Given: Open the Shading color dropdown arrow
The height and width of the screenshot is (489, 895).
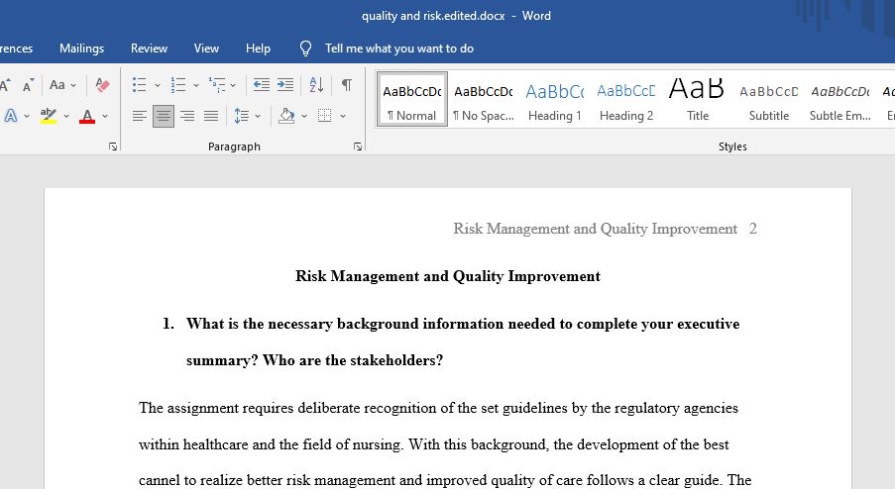Looking at the screenshot, I should (x=304, y=116).
